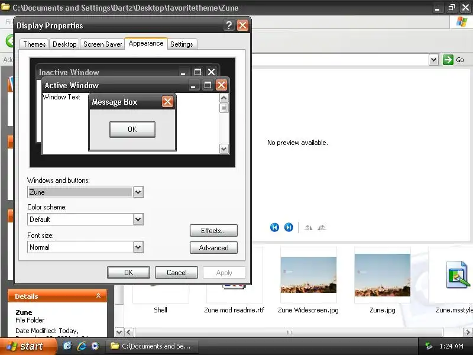Select the Shell folder label
The image size is (473, 355).
tap(160, 310)
